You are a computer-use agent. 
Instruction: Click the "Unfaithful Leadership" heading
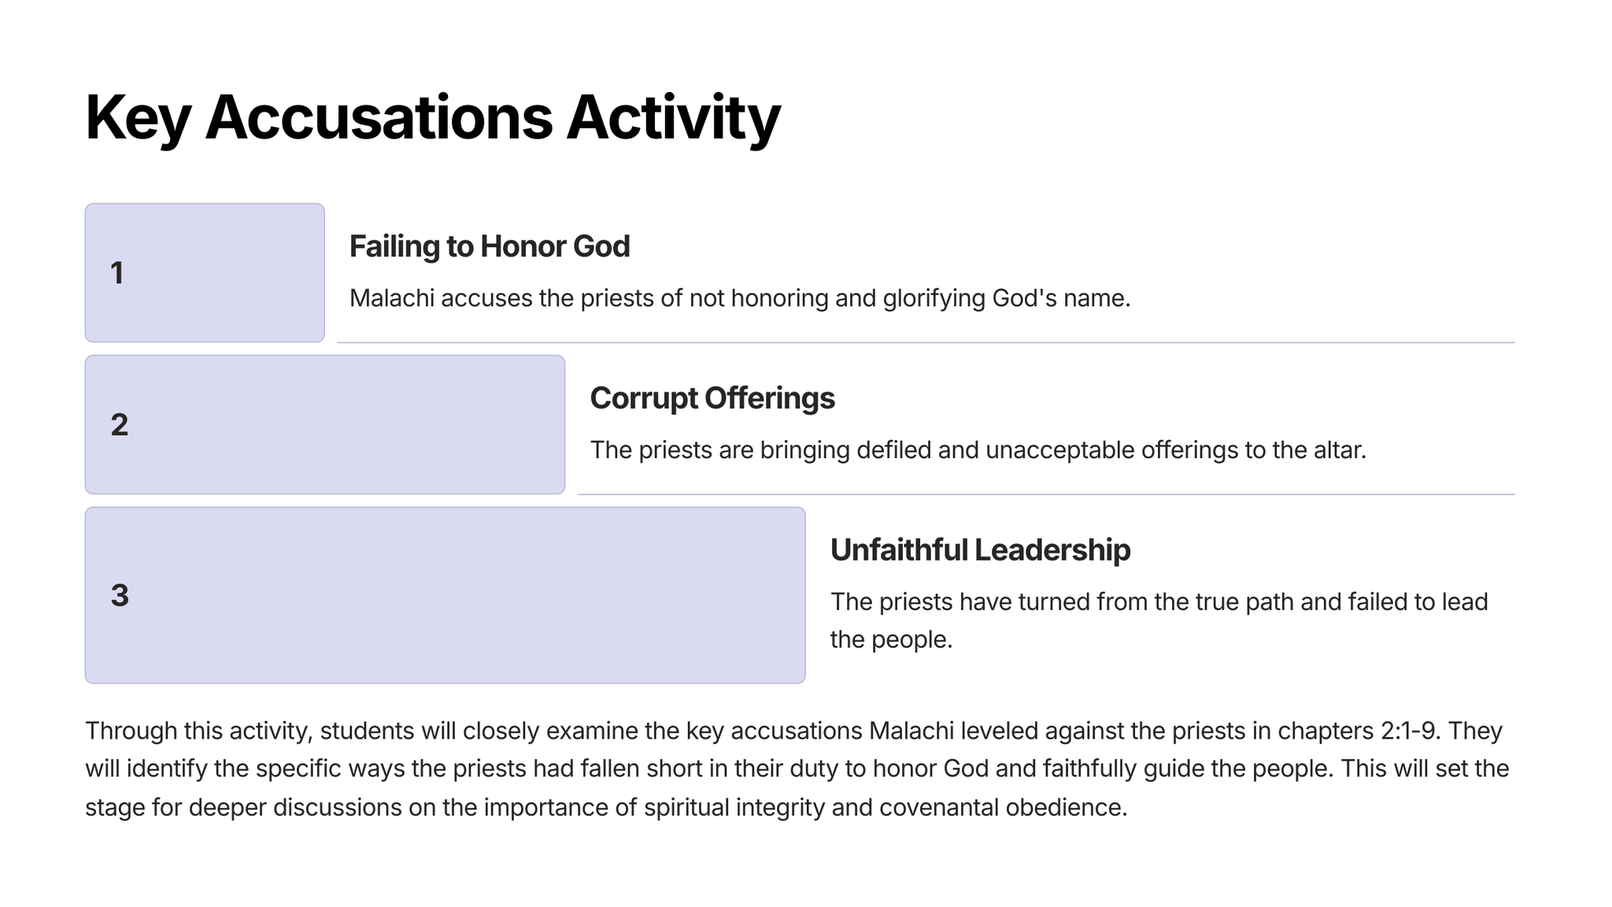[x=980, y=550]
